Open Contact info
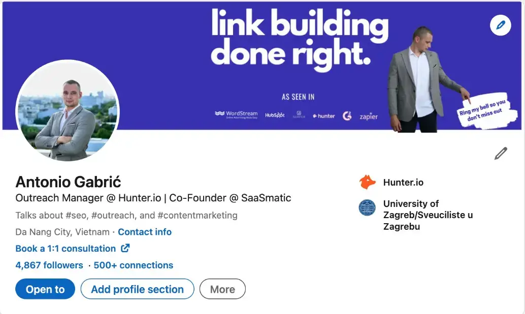 point(145,232)
